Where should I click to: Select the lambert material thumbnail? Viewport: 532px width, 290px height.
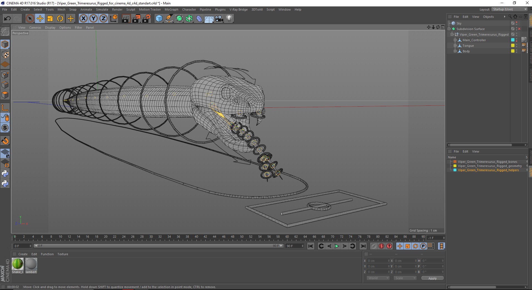click(x=31, y=266)
